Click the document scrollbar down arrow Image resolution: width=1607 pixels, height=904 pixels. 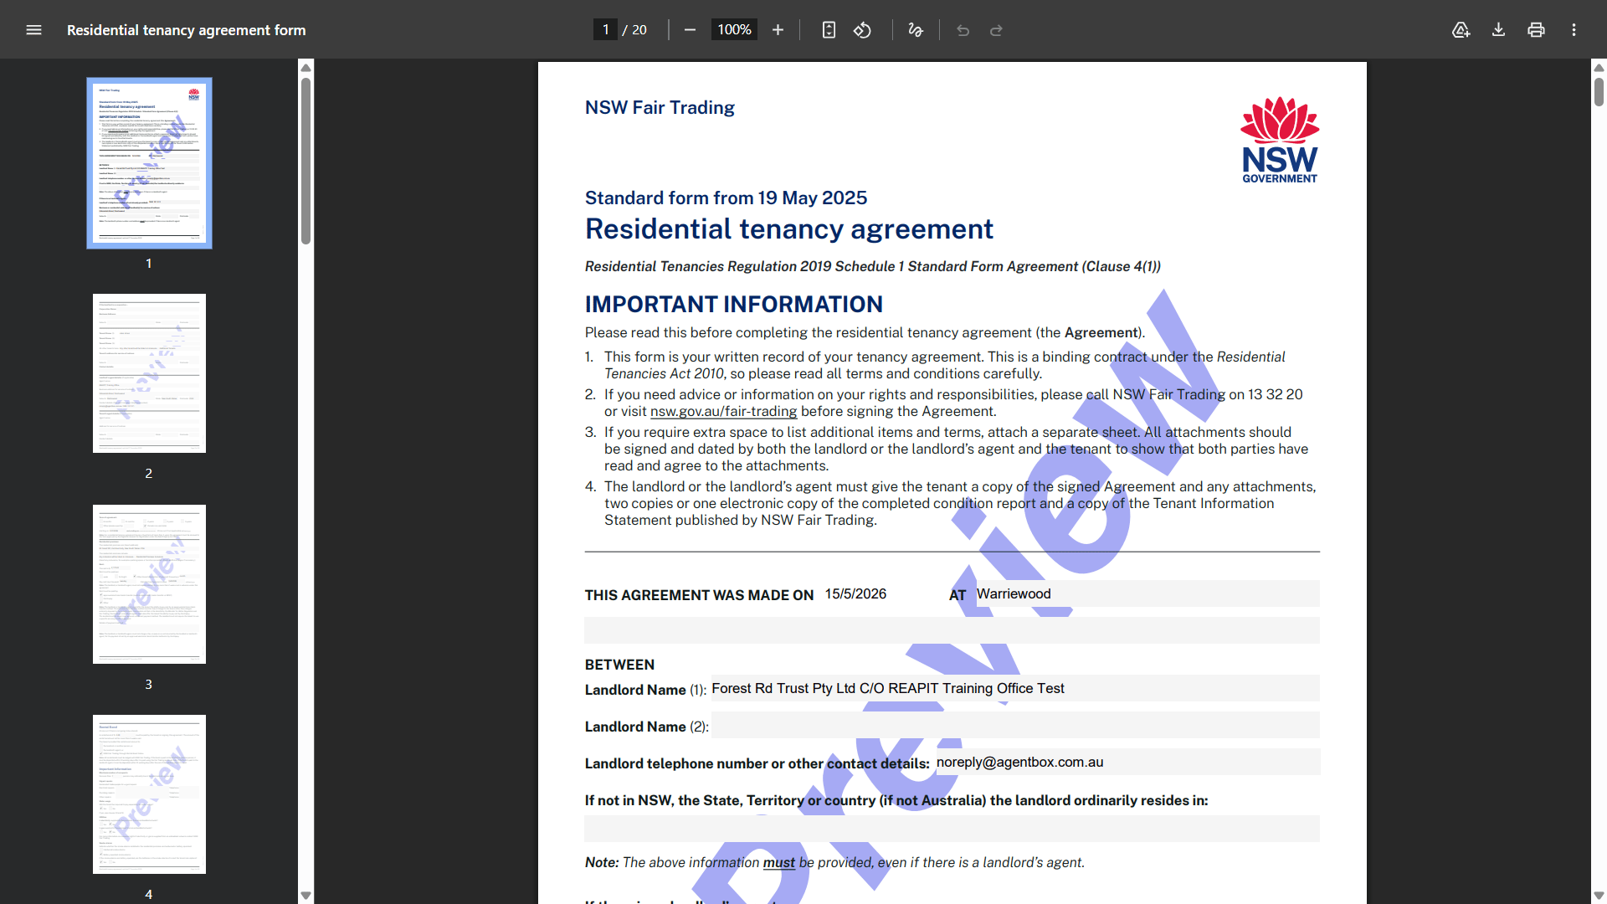pos(1599,895)
